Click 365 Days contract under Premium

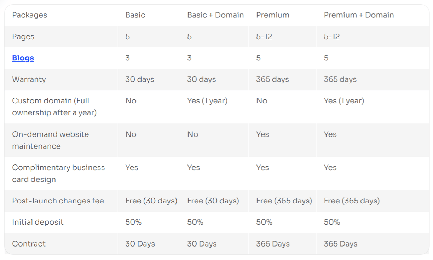[x=273, y=244]
